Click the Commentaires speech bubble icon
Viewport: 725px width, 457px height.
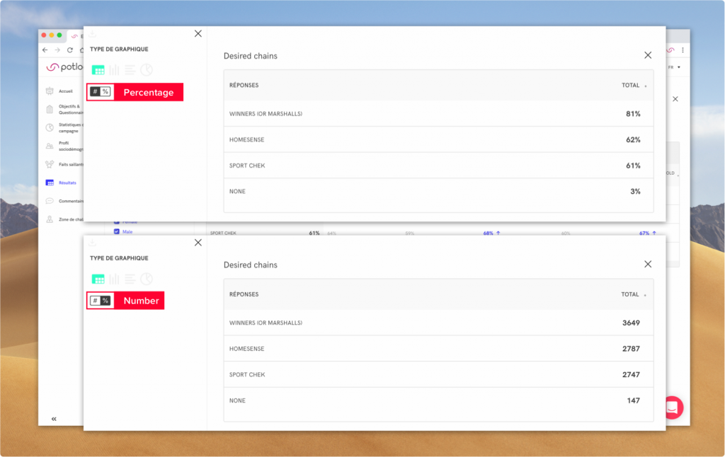tap(50, 201)
